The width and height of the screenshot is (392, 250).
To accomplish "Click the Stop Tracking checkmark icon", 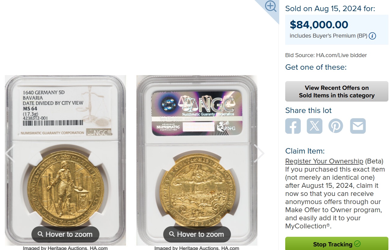I will [x=357, y=244].
